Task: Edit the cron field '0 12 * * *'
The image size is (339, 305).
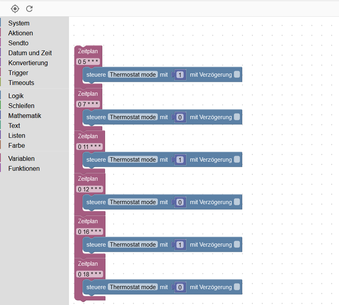Action: (90, 189)
